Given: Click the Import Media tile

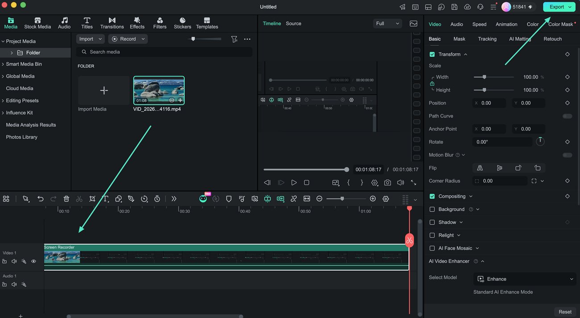Looking at the screenshot, I should (x=104, y=91).
